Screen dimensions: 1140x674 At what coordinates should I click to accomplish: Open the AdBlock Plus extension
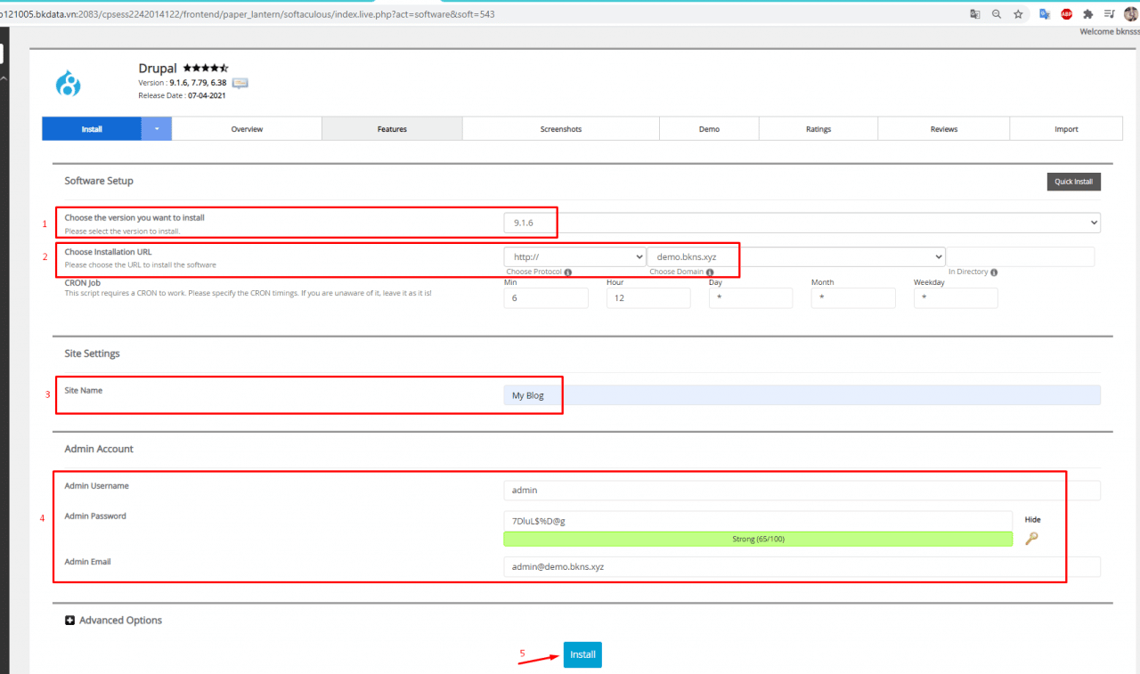pos(1066,14)
